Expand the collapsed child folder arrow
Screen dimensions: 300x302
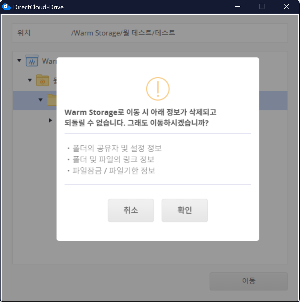(x=50, y=120)
